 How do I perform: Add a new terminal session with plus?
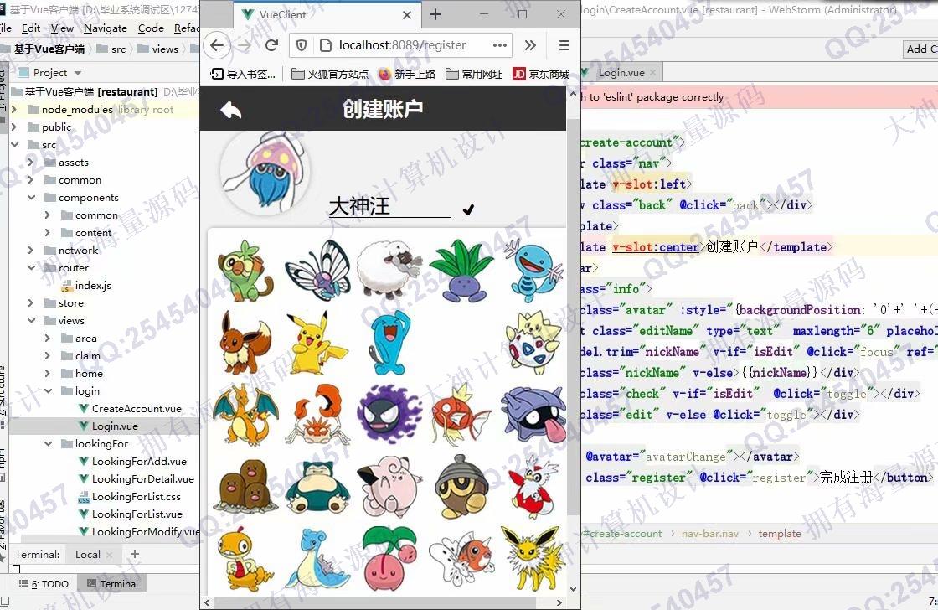pos(135,555)
